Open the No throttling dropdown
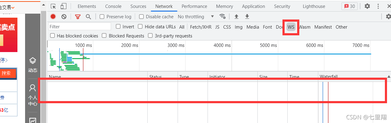The width and height of the screenshot is (391, 123). click(x=196, y=17)
